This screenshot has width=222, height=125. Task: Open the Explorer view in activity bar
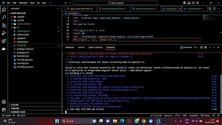coord(4,10)
